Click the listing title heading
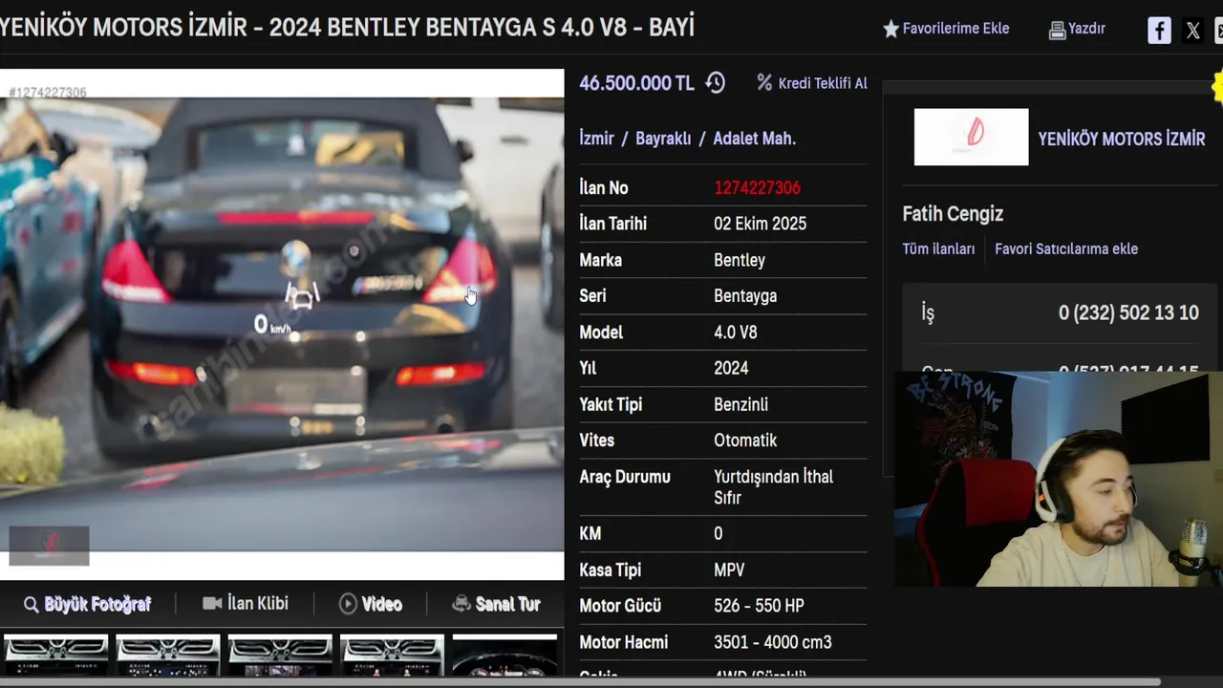 click(x=348, y=28)
